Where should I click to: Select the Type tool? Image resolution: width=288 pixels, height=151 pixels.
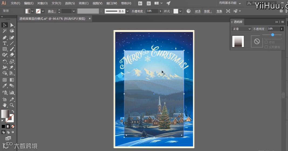[5, 43]
